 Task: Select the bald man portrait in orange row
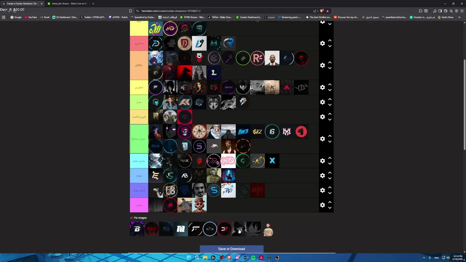(272, 58)
